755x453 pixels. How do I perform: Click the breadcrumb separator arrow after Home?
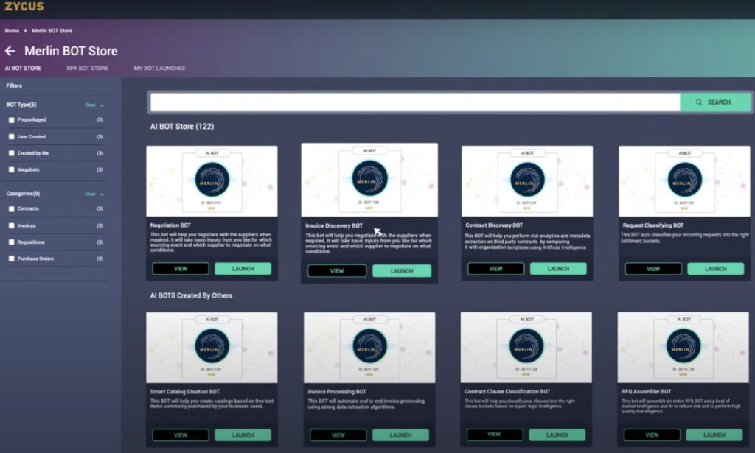coord(26,31)
